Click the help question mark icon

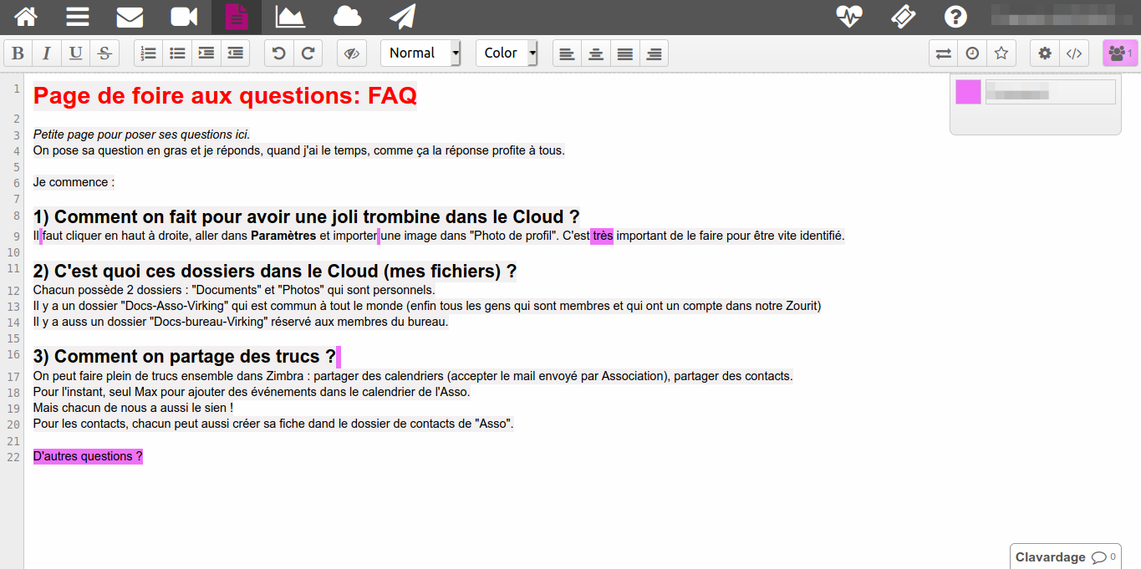click(955, 17)
